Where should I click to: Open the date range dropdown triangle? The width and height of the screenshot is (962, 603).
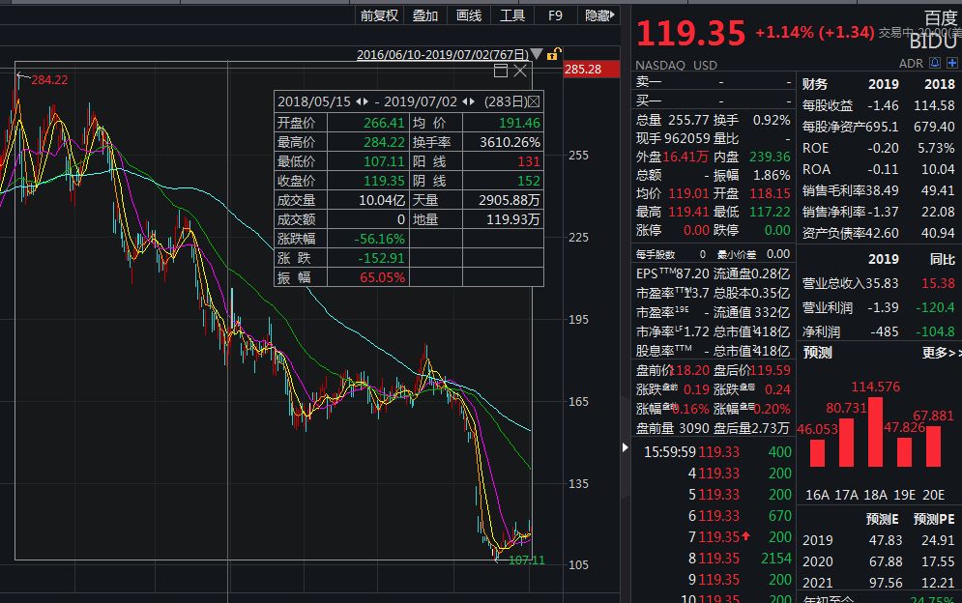537,54
